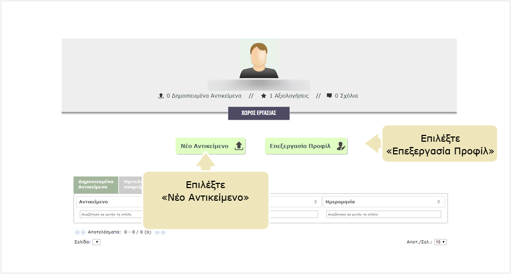Open the Αποτ./Σελ. results-per-page dropdown

440,242
